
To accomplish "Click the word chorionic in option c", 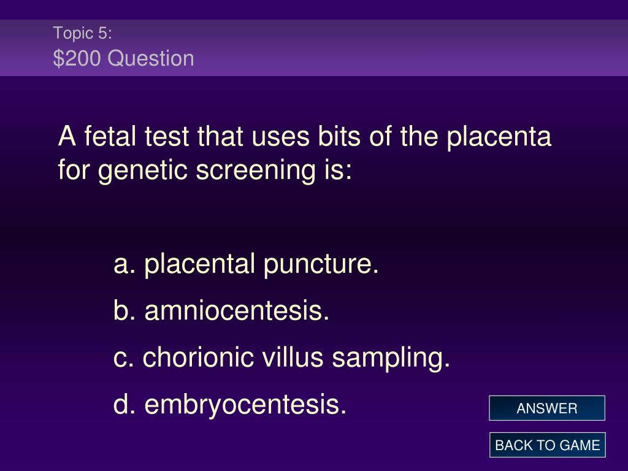I will (198, 357).
